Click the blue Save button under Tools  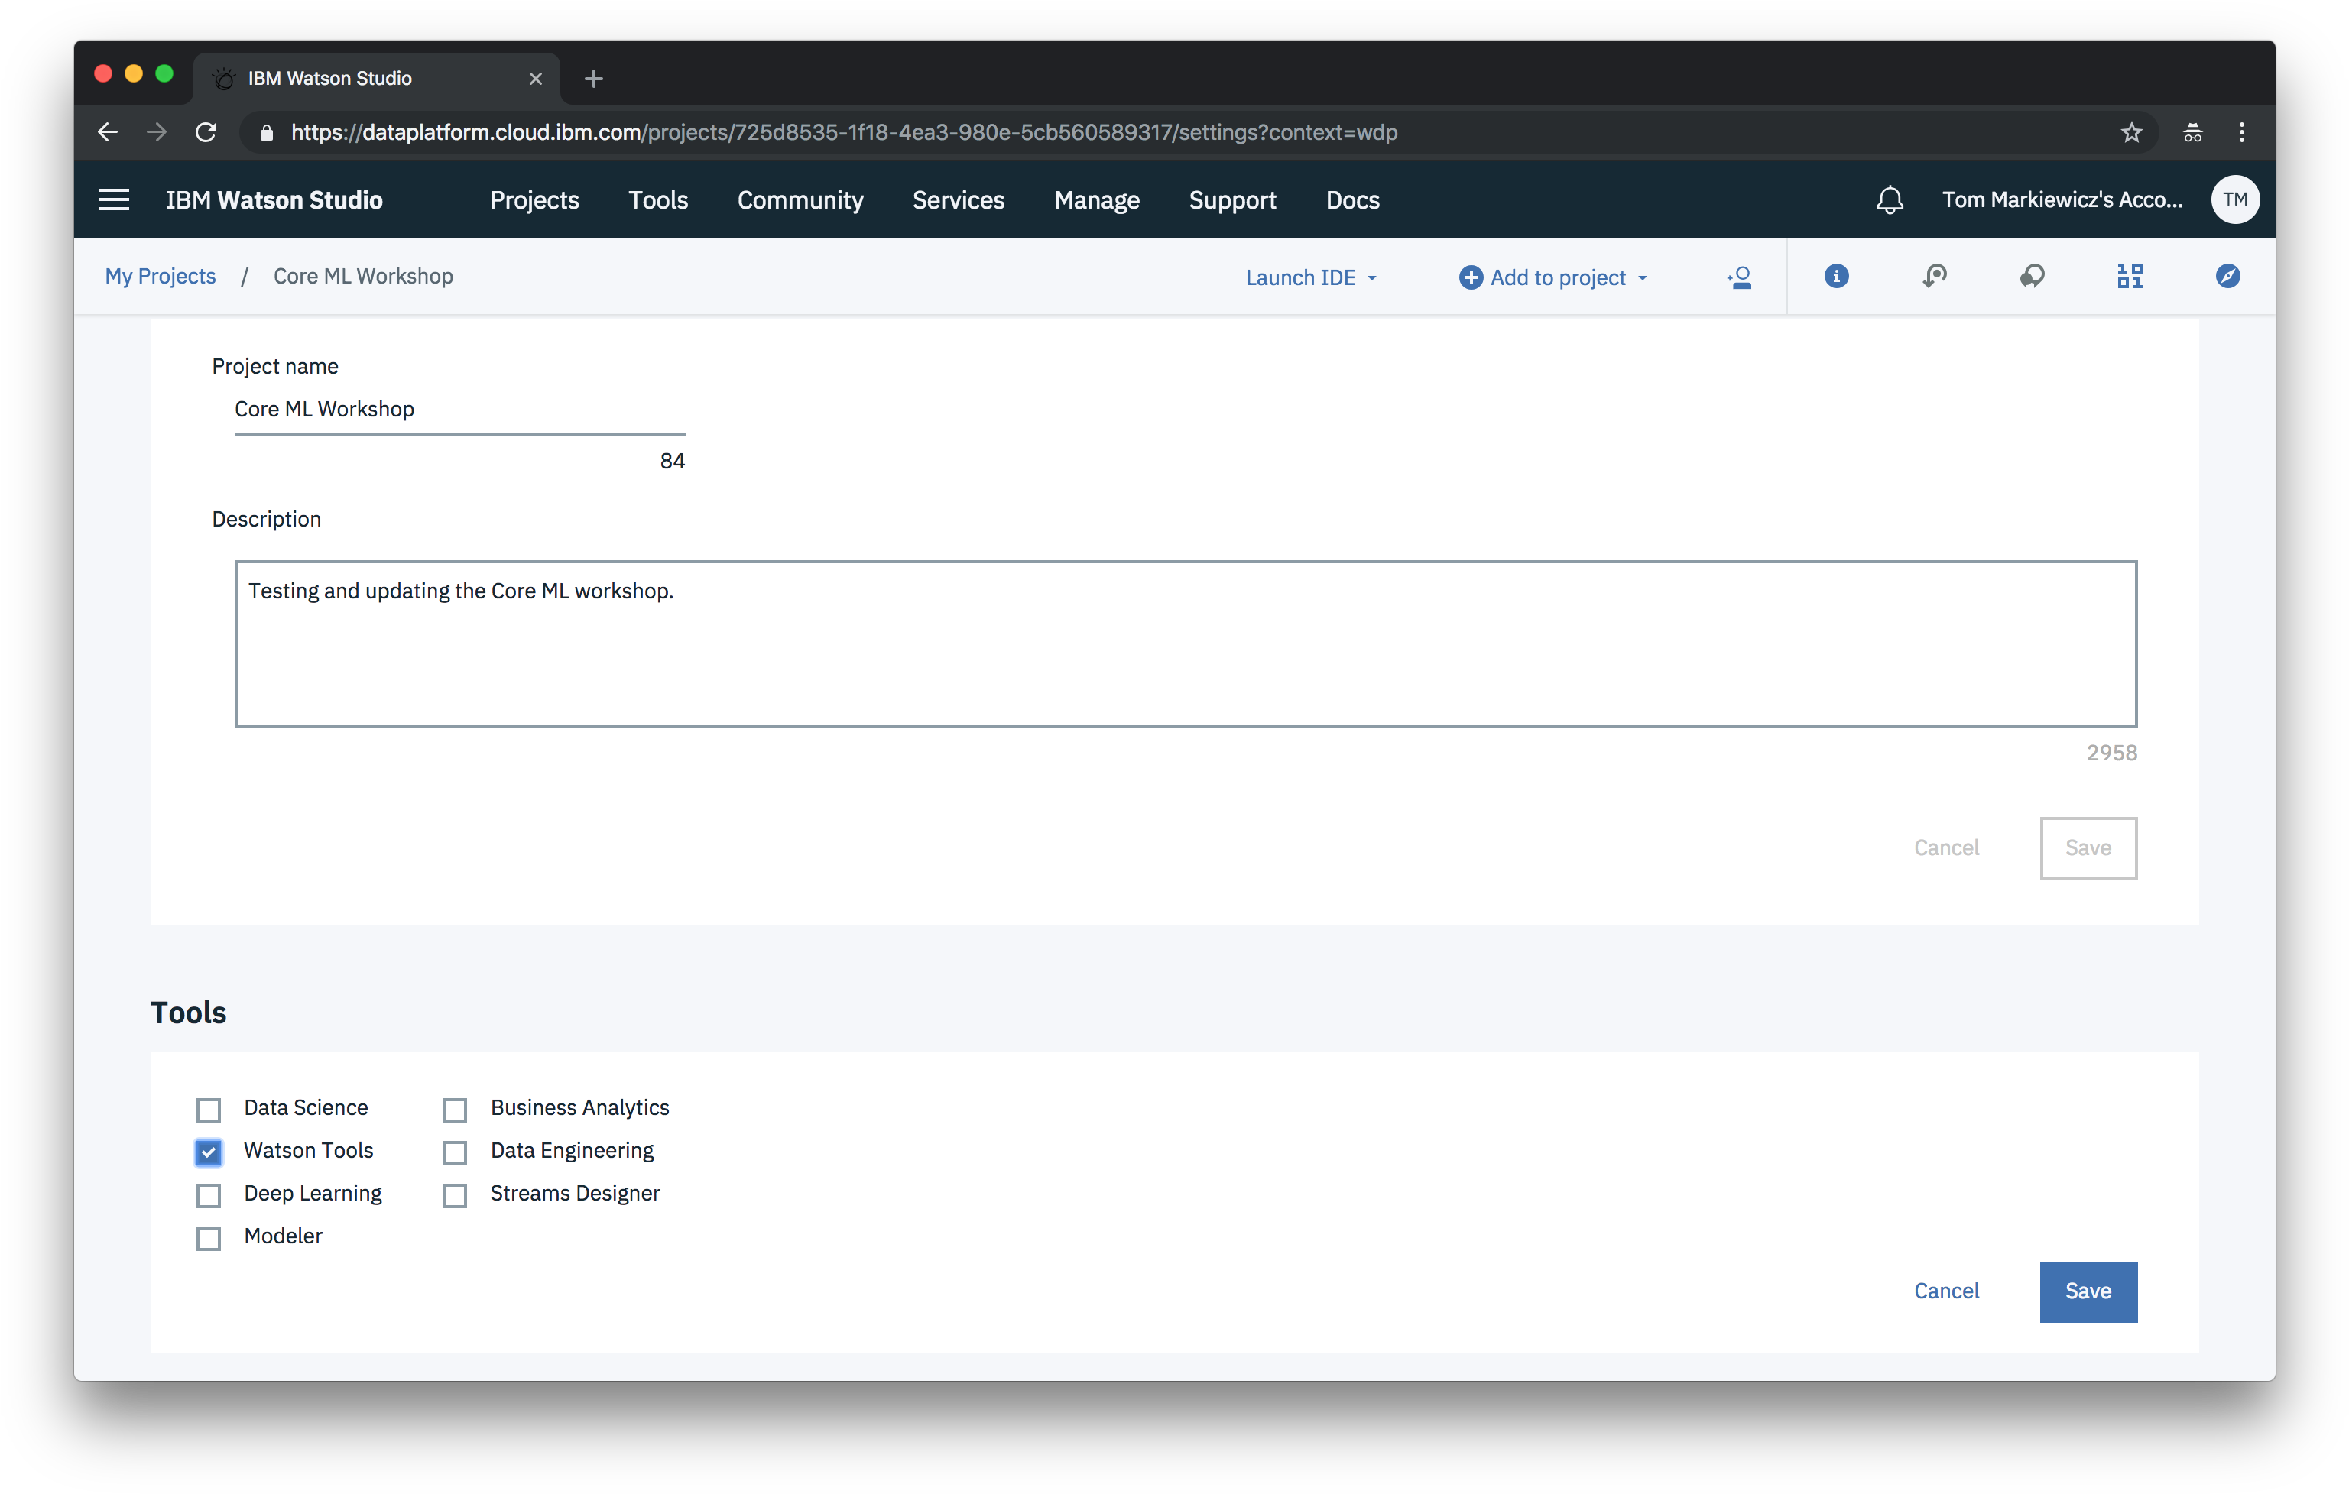tap(2087, 1291)
